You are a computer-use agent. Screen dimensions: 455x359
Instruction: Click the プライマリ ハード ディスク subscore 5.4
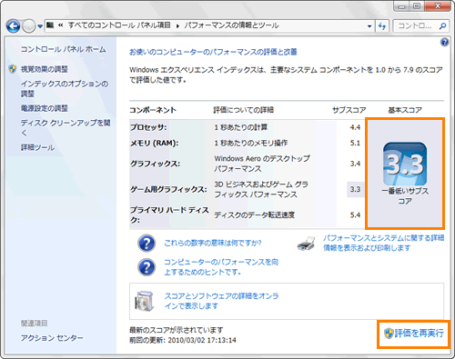coord(355,215)
